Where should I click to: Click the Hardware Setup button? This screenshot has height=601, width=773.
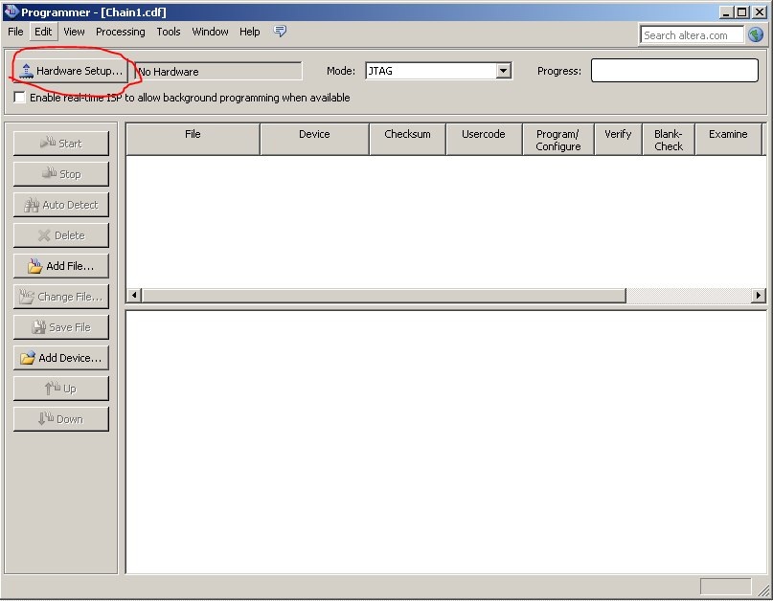[71, 71]
